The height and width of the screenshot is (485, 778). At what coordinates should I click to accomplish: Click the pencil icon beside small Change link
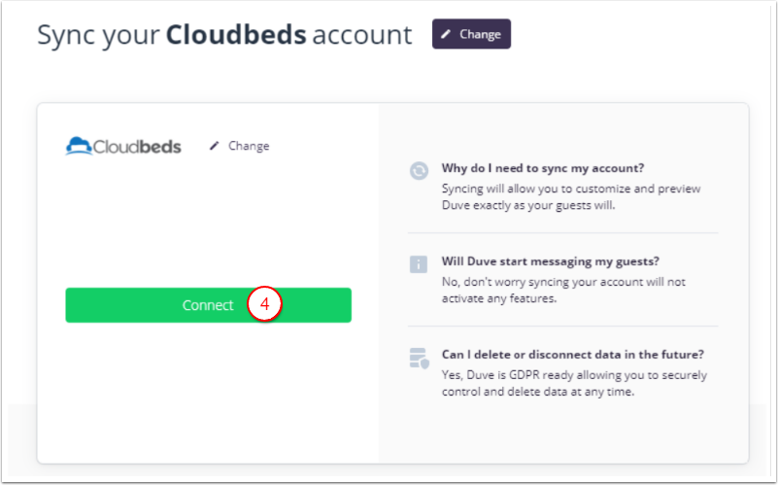215,146
